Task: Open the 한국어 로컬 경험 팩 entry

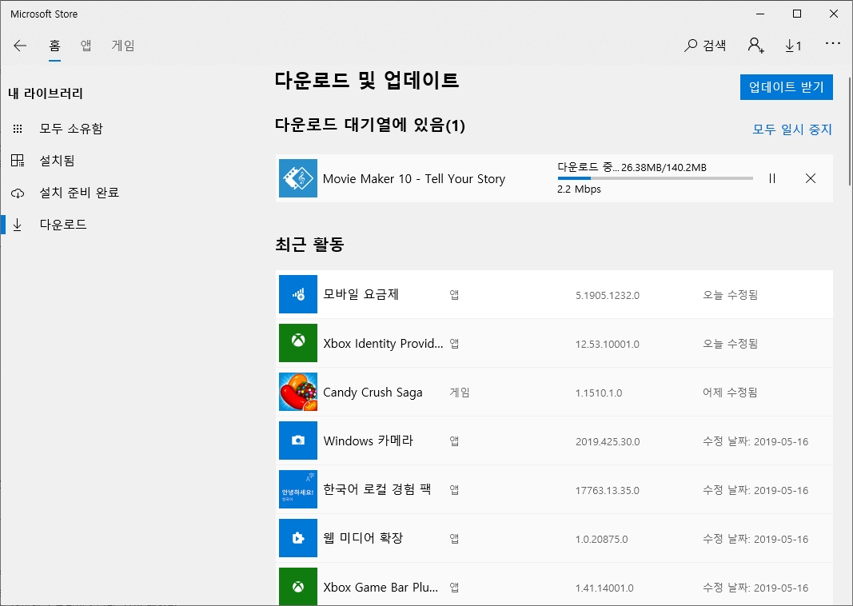Action: tap(554, 489)
